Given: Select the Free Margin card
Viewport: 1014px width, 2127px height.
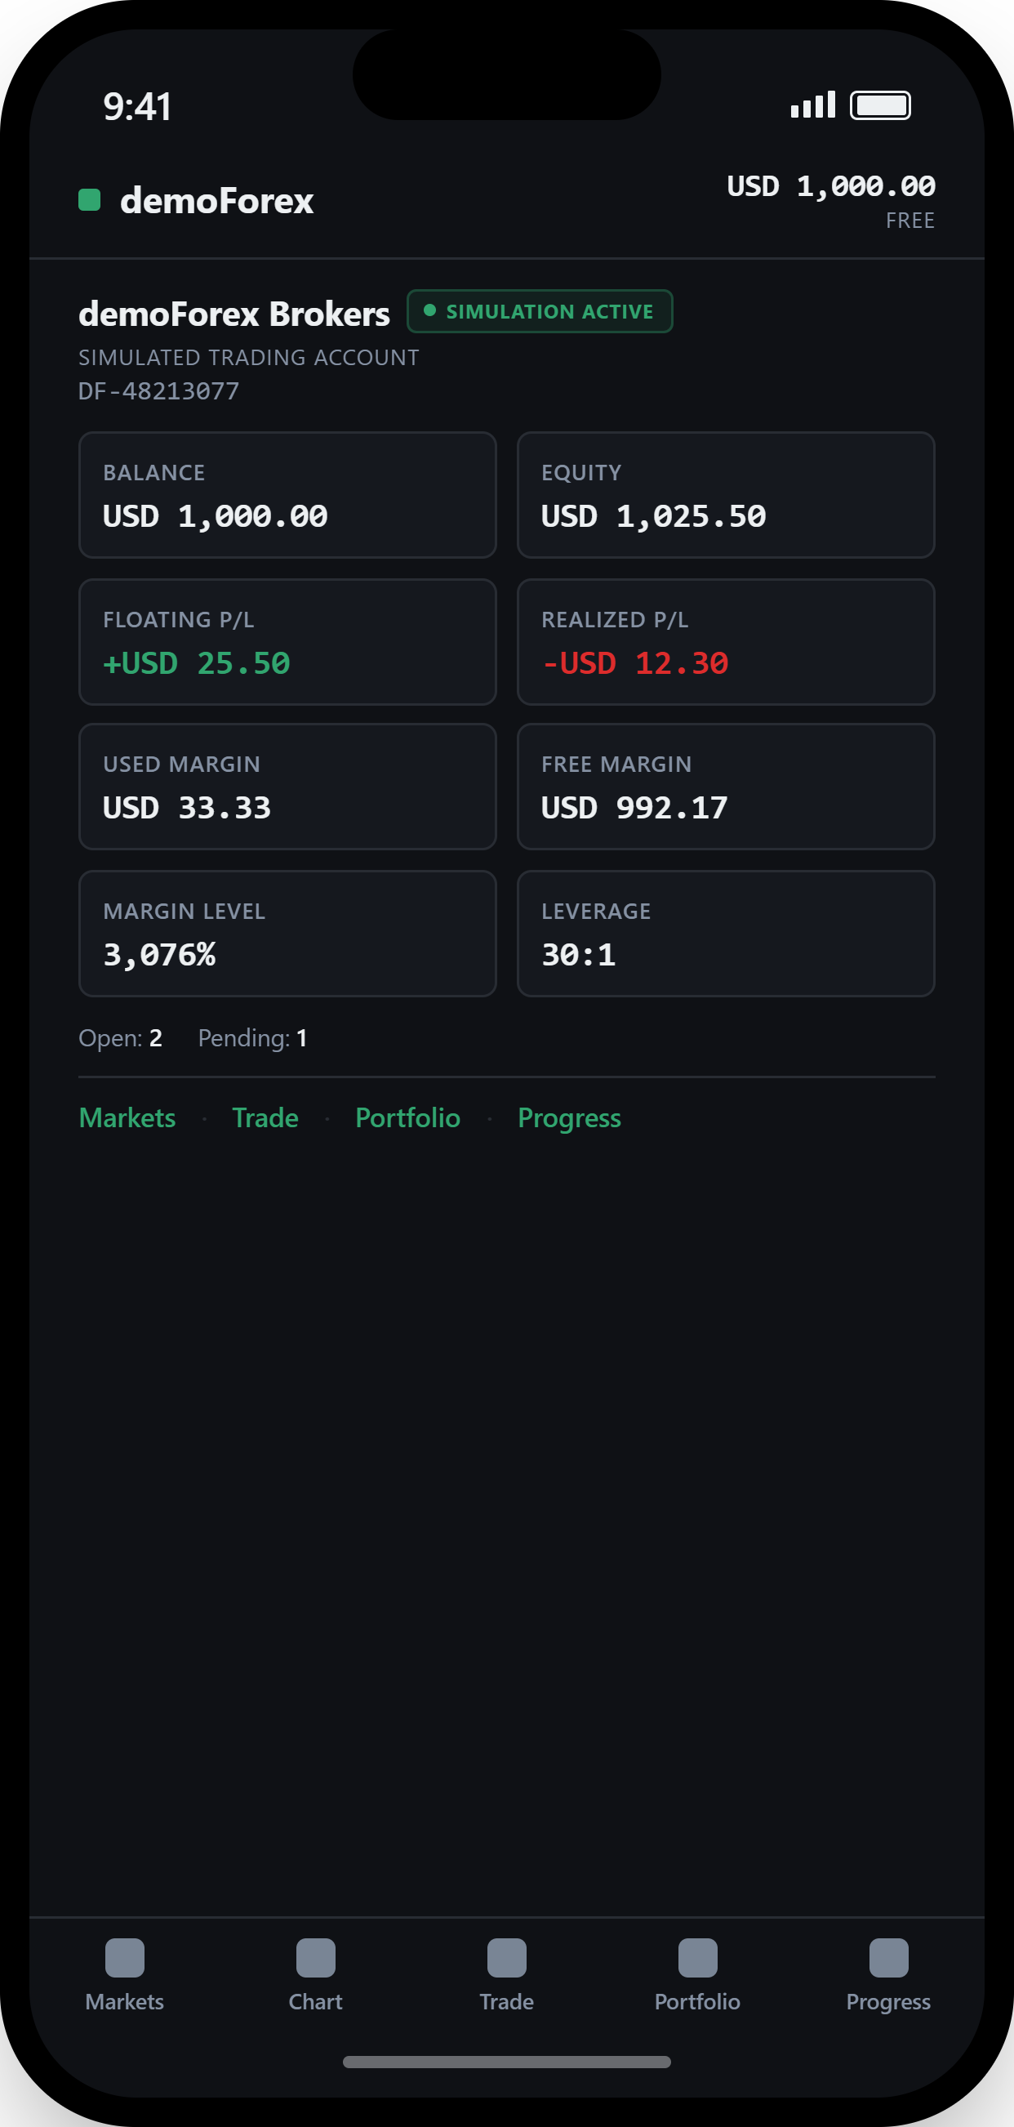Looking at the screenshot, I should 725,786.
